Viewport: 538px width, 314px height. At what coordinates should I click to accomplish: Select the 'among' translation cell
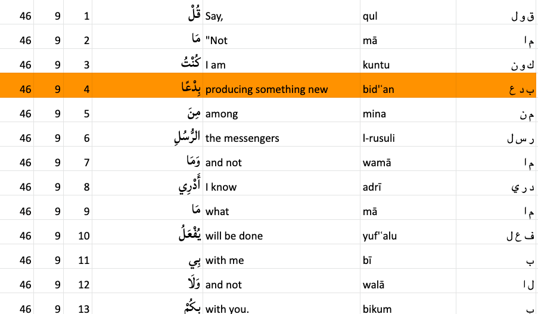click(222, 114)
